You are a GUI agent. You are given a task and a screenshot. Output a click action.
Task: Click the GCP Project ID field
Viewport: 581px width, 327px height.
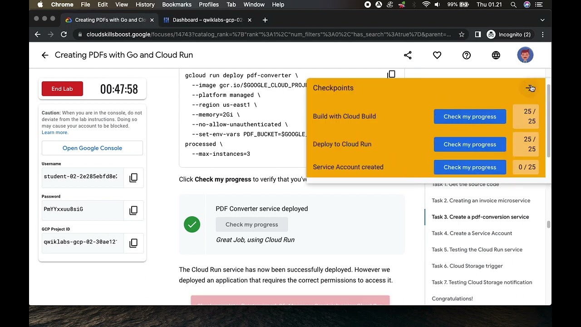[x=83, y=242]
